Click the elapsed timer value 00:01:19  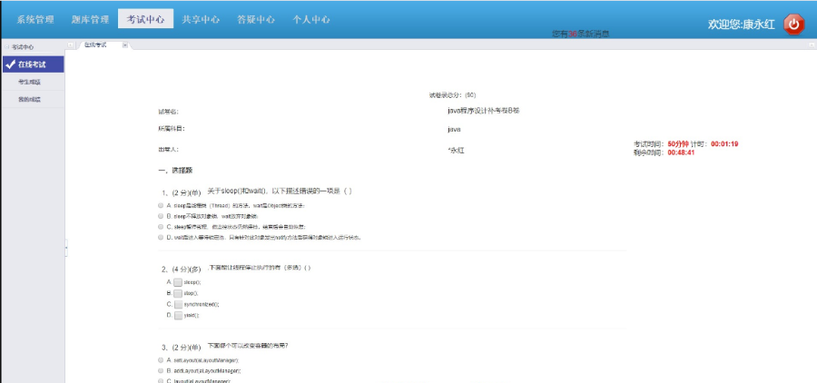(724, 143)
